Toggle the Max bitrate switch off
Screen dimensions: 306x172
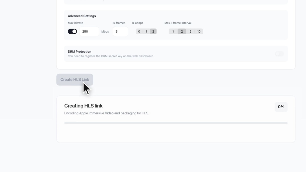coord(72,31)
